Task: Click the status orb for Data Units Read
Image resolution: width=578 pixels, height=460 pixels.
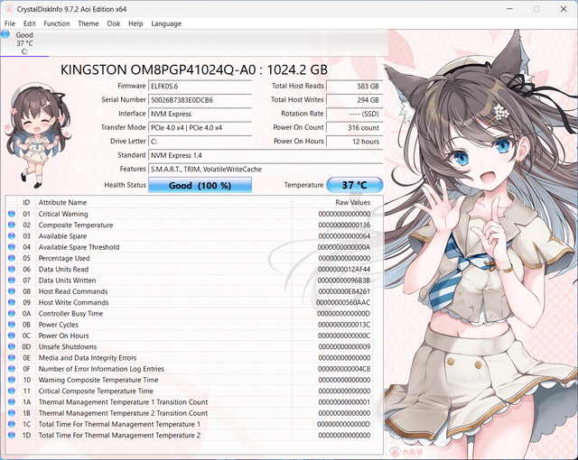Action: point(12,269)
